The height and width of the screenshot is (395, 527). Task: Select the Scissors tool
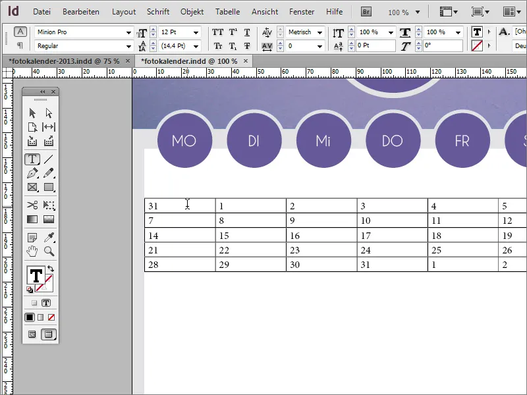click(32, 205)
